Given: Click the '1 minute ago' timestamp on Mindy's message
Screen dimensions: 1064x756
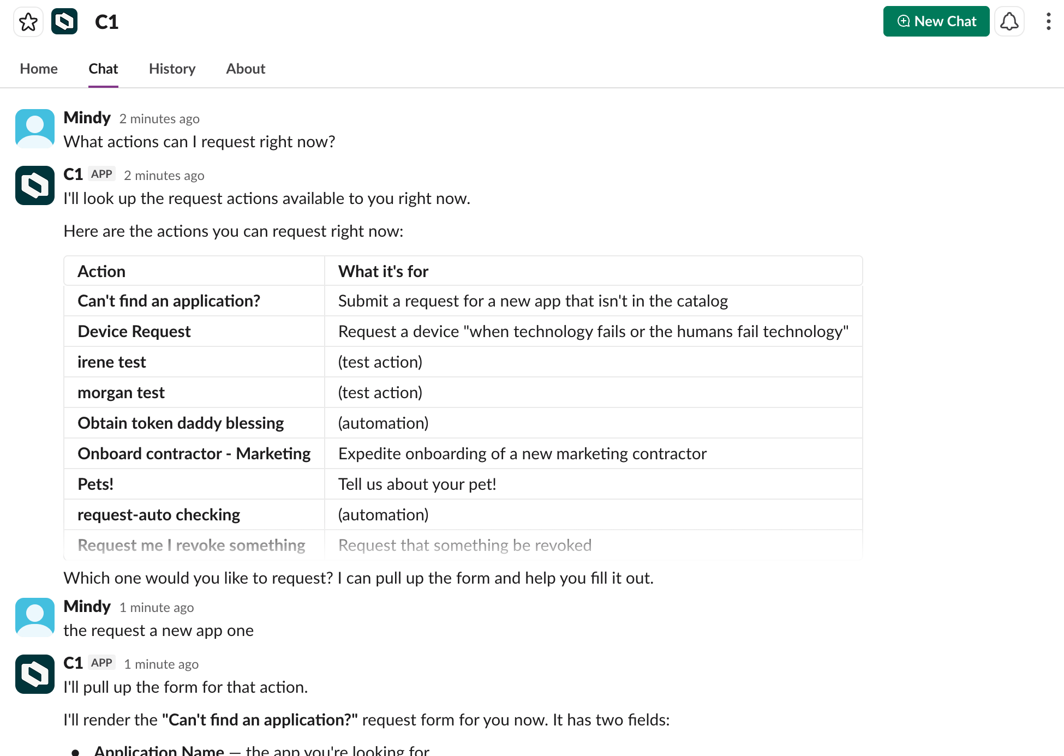Looking at the screenshot, I should (x=157, y=608).
